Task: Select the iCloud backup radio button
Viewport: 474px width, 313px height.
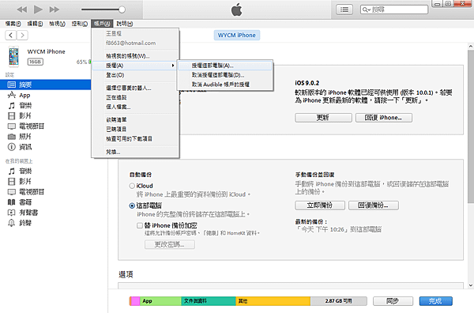Action: pos(132,186)
